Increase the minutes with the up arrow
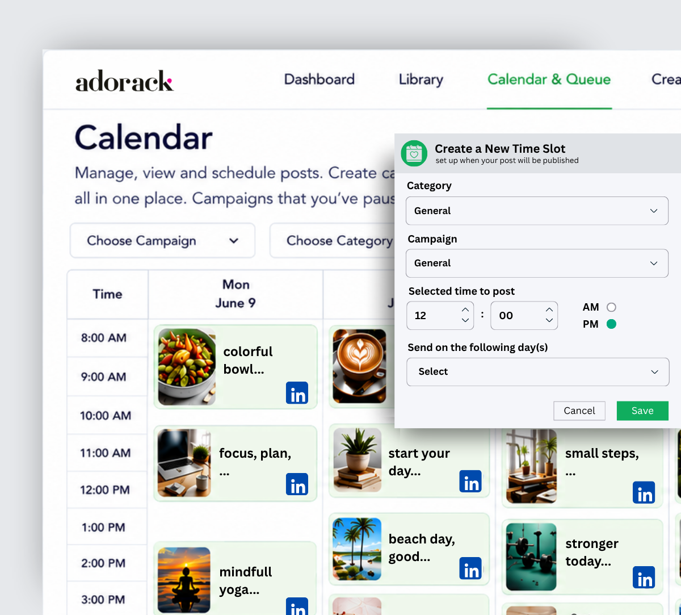The width and height of the screenshot is (681, 615). [x=549, y=309]
